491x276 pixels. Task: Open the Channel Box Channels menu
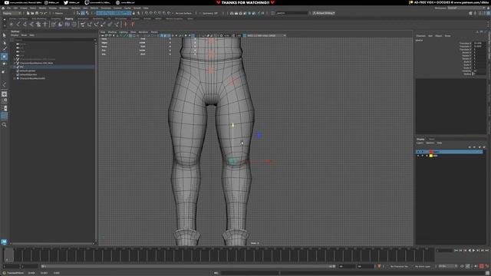tap(421, 36)
